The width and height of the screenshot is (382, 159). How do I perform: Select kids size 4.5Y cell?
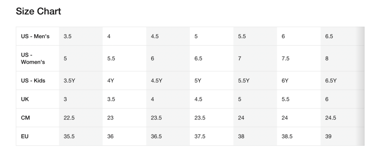click(157, 80)
